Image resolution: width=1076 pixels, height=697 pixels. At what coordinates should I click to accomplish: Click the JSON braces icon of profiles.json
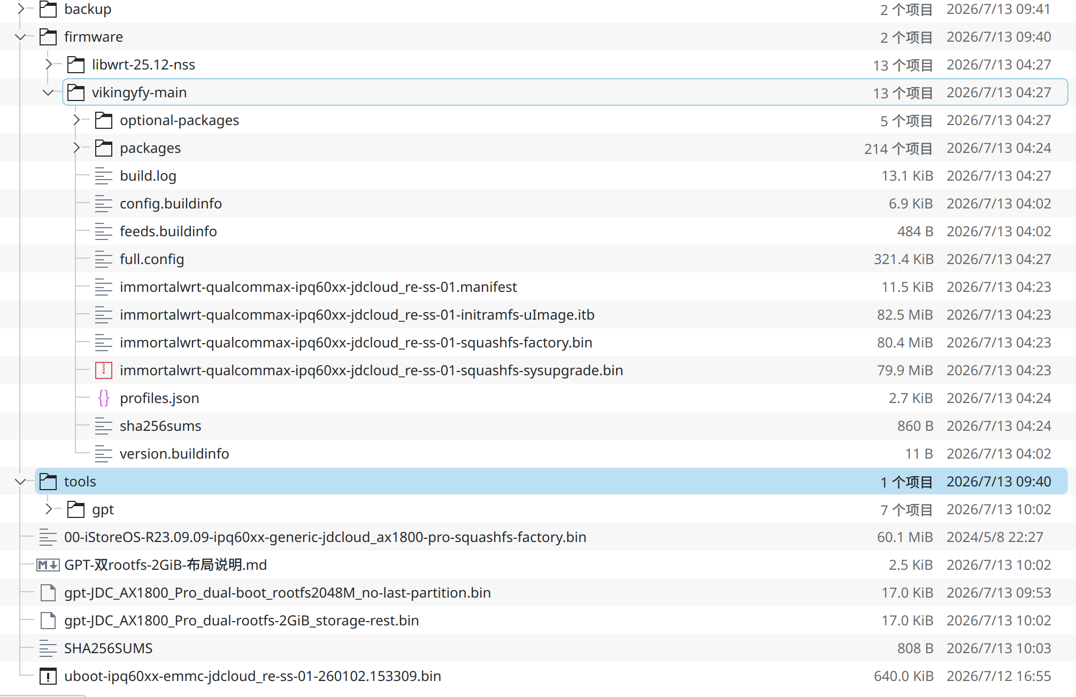pos(104,398)
